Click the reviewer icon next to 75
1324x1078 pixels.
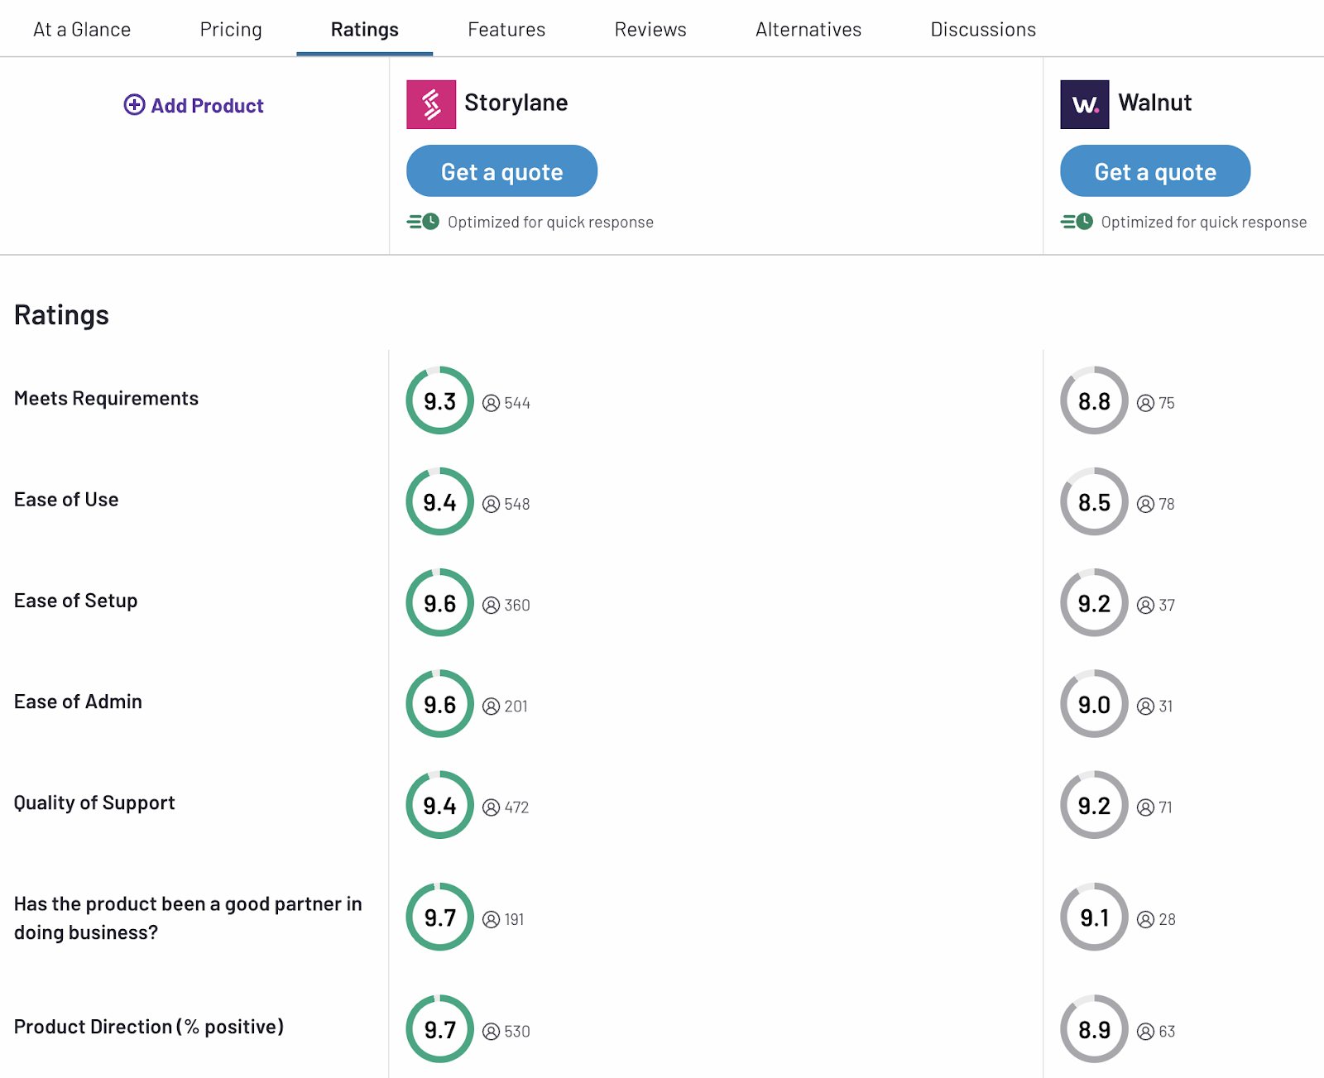pos(1146,403)
